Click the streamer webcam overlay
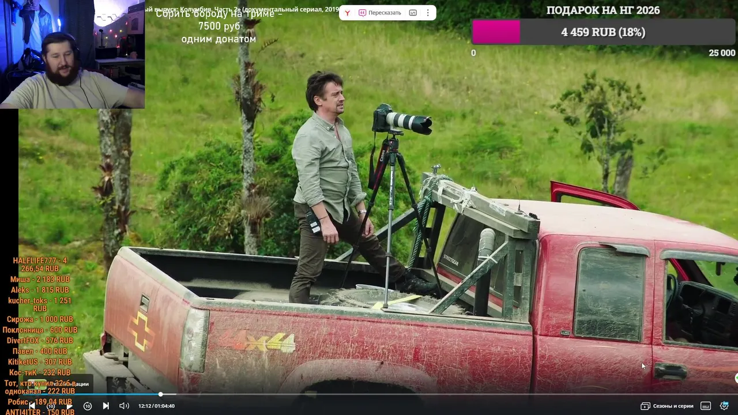This screenshot has height=415, width=738. pos(72,54)
